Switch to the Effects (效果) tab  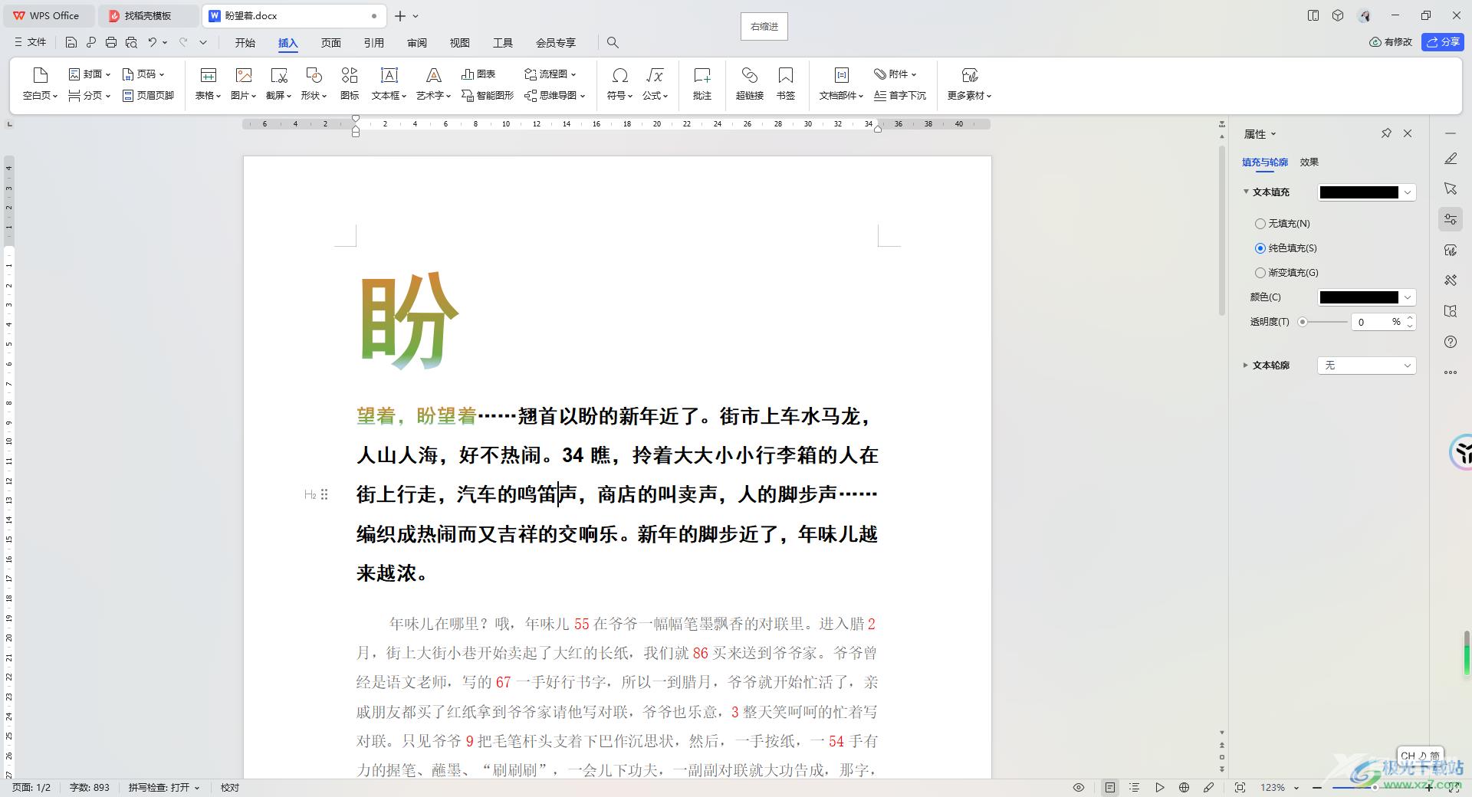coord(1309,162)
